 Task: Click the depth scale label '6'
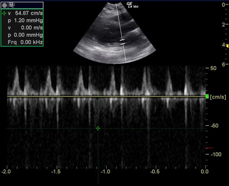tap(223, 64)
